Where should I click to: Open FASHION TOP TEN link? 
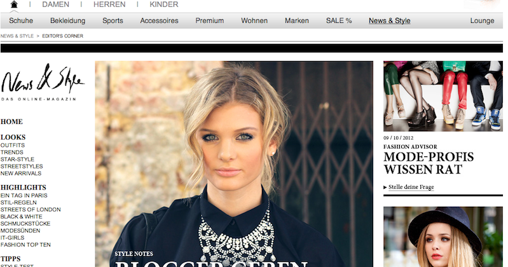tap(25, 245)
